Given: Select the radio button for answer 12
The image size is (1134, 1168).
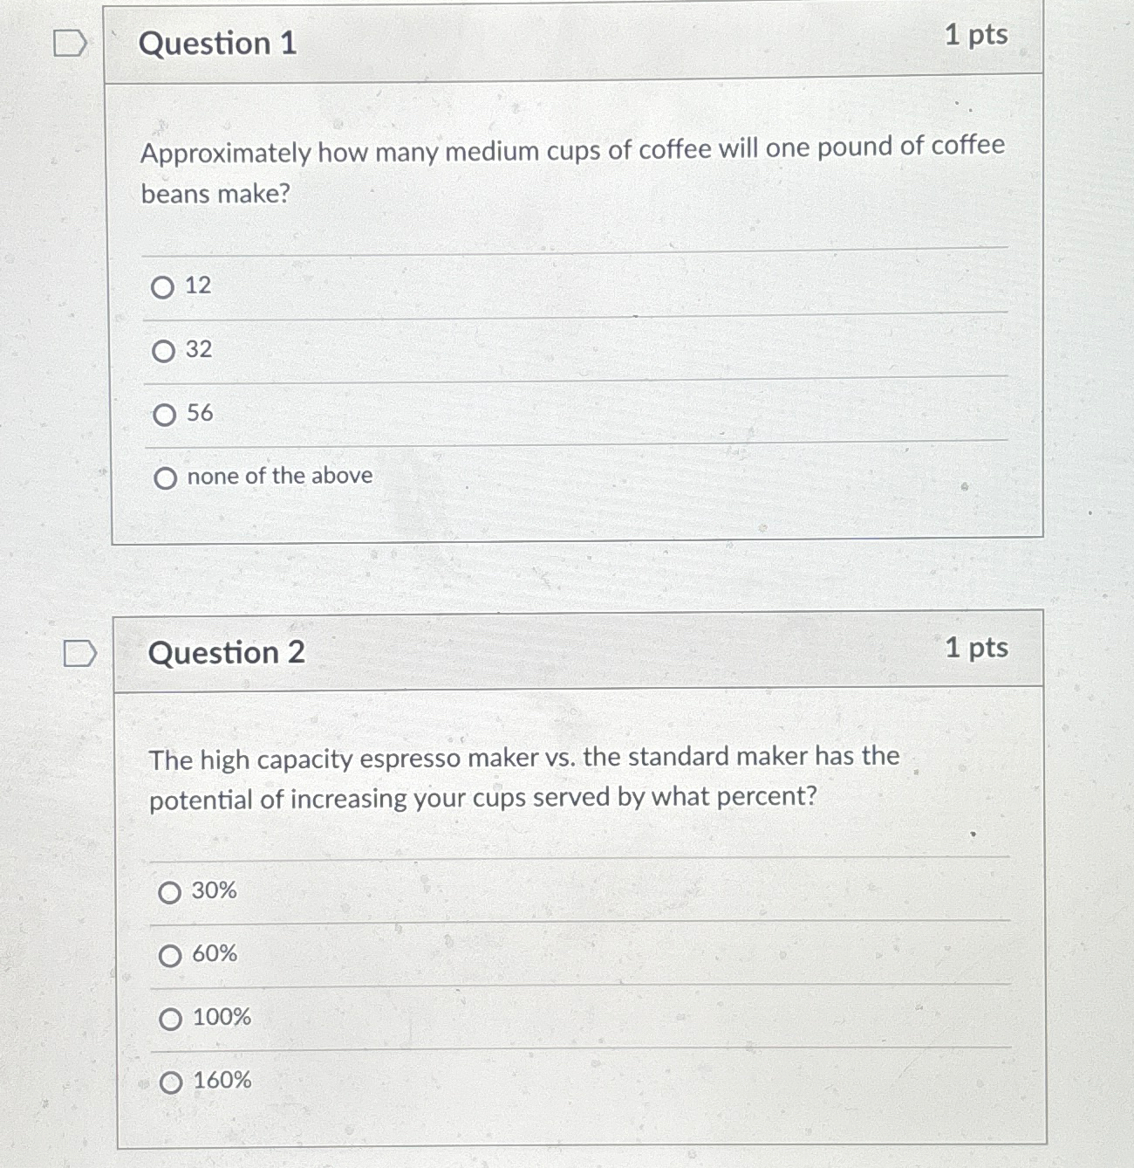Looking at the screenshot, I should coord(165,286).
